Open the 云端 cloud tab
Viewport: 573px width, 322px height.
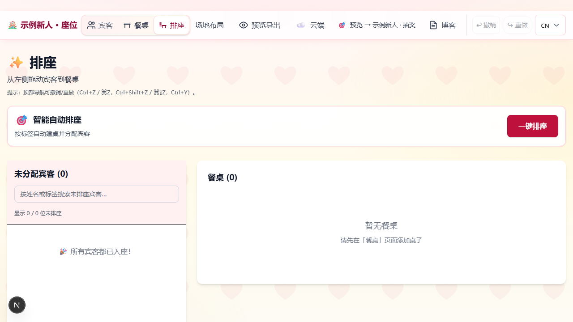coord(311,25)
